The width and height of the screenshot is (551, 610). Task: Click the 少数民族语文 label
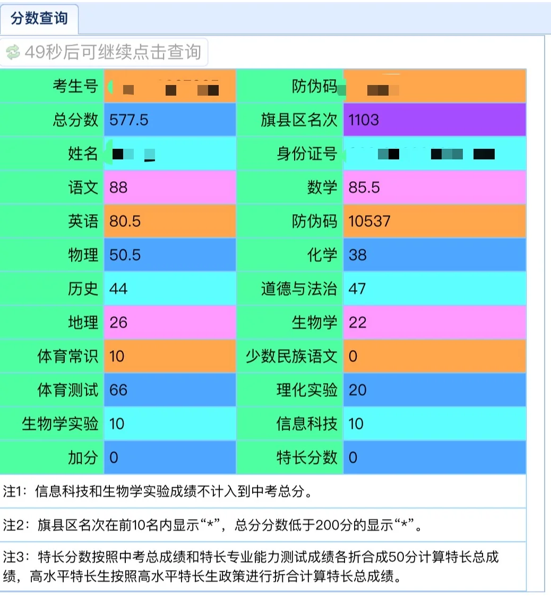291,356
